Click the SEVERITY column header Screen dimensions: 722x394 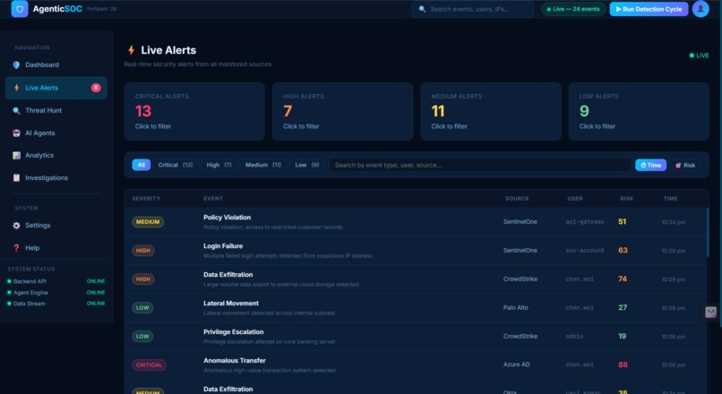point(146,199)
